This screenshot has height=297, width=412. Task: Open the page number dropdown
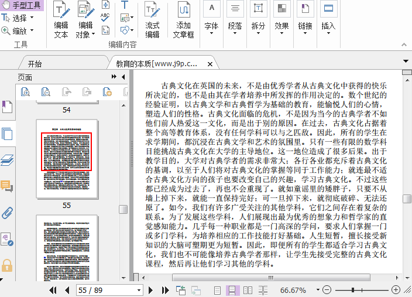(x=139, y=291)
